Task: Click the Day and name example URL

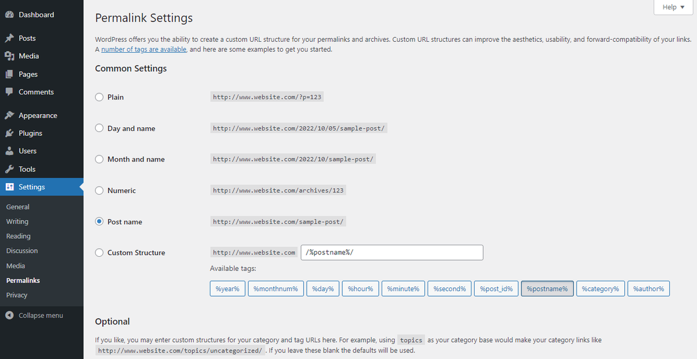Action: click(299, 128)
